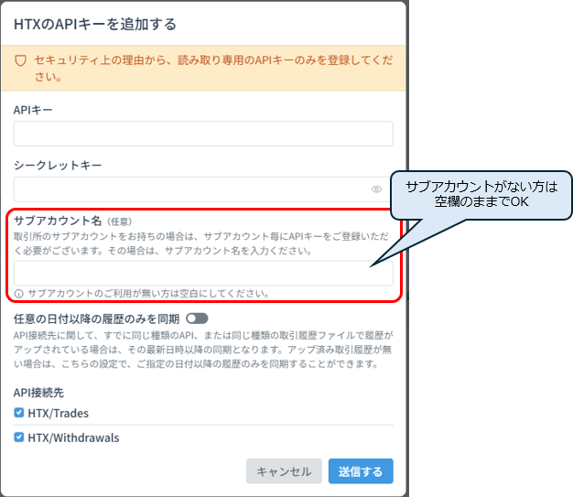The image size is (573, 497).
Task: Click the キャンセル button
Action: coord(284,471)
